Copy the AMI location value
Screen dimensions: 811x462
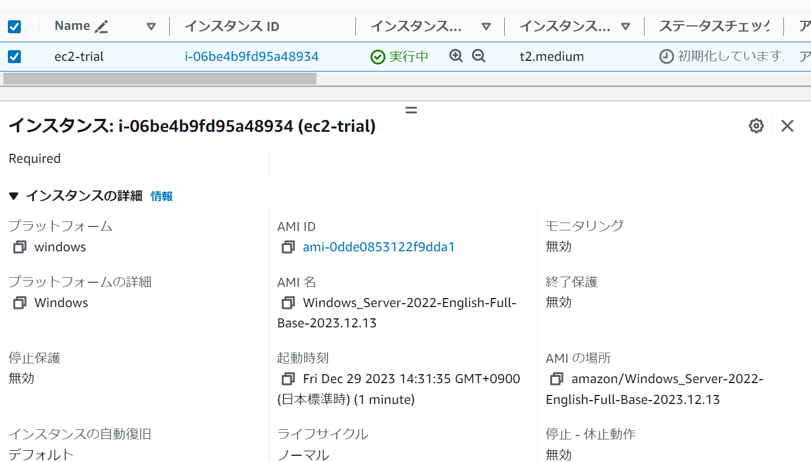pos(557,379)
